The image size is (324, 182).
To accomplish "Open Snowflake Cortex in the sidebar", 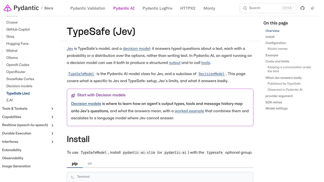I will pos(20,79).
